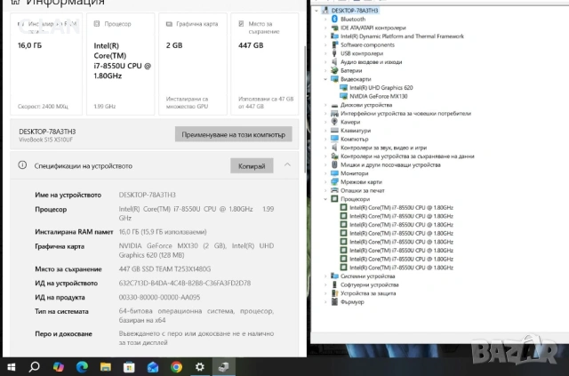Click the NVIDIA GeForce MX130 icon
This screenshot has height=376, width=569.
point(343,96)
